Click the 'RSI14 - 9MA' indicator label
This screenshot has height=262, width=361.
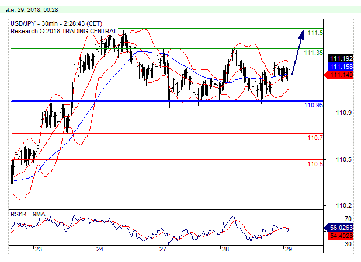[x=28, y=214]
